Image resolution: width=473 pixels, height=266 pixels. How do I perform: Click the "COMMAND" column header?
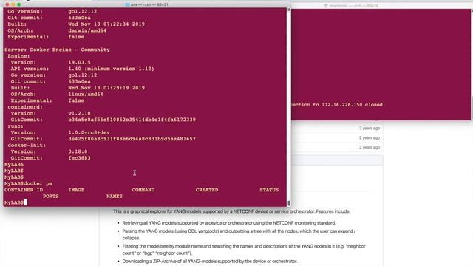click(143, 190)
